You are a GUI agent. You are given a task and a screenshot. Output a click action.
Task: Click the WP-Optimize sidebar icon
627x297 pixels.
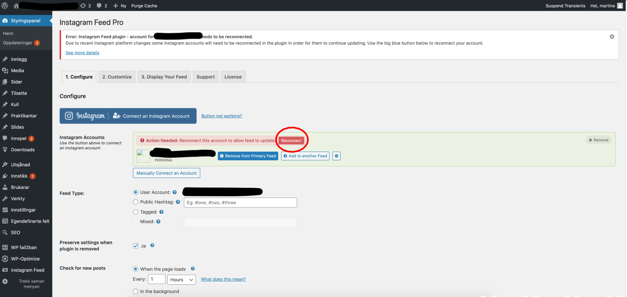pyautogui.click(x=5, y=259)
